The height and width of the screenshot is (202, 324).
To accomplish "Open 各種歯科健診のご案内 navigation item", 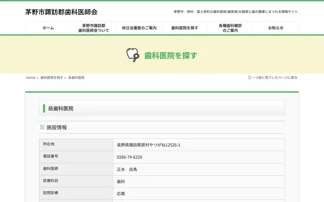I will pyautogui.click(x=230, y=28).
